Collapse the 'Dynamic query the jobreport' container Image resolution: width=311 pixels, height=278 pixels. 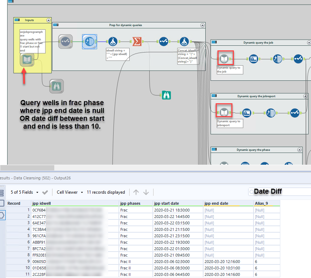coord(306,96)
